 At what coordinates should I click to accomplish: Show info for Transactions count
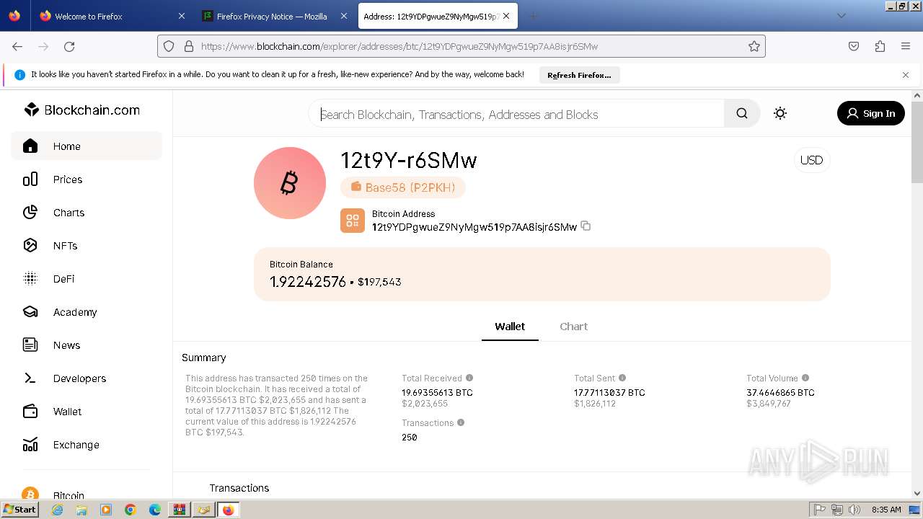pos(461,422)
